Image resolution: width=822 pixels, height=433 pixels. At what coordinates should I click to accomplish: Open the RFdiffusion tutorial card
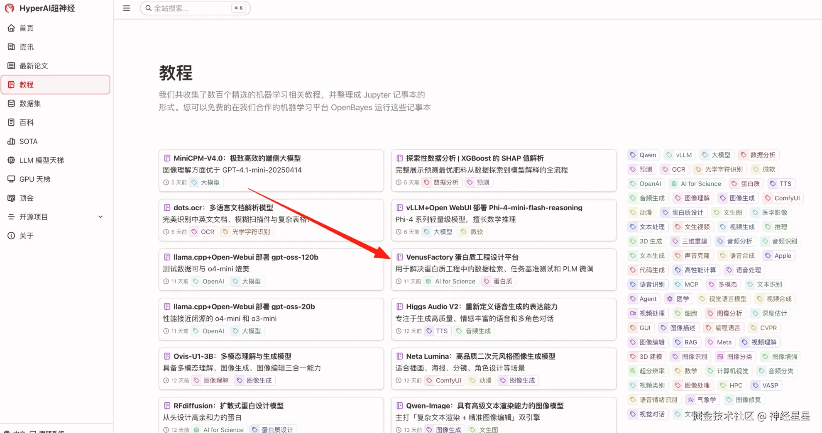271,415
